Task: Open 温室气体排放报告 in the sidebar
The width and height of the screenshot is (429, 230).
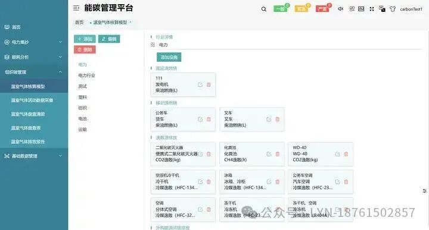Action: (34, 141)
